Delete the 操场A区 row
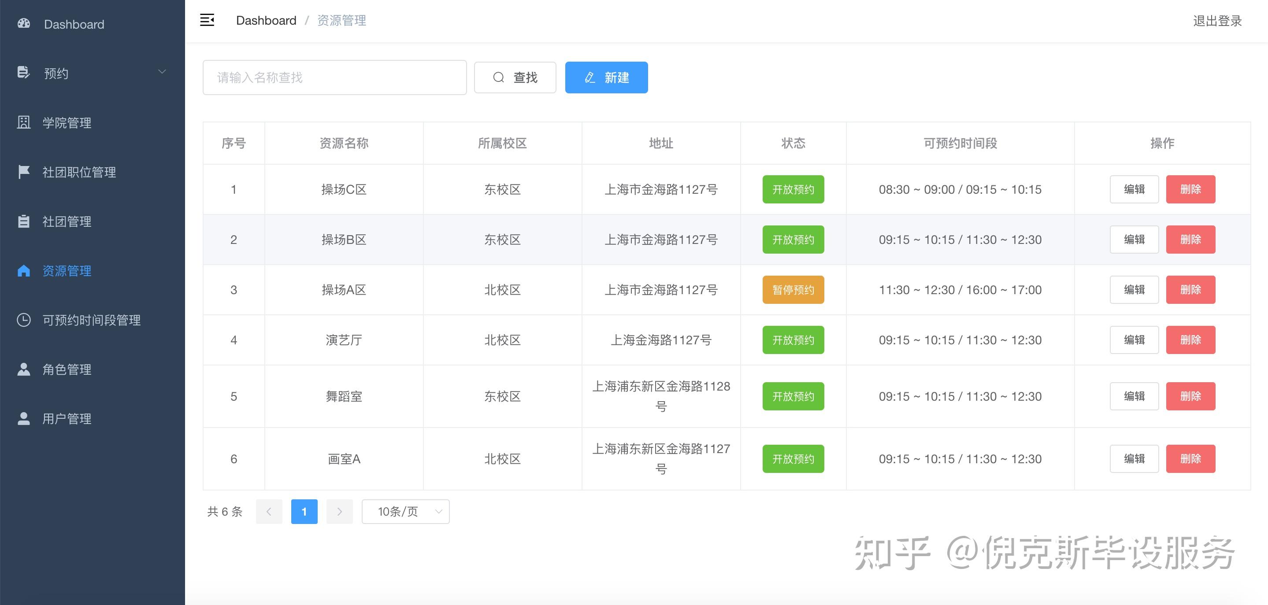This screenshot has width=1268, height=605. (1191, 290)
